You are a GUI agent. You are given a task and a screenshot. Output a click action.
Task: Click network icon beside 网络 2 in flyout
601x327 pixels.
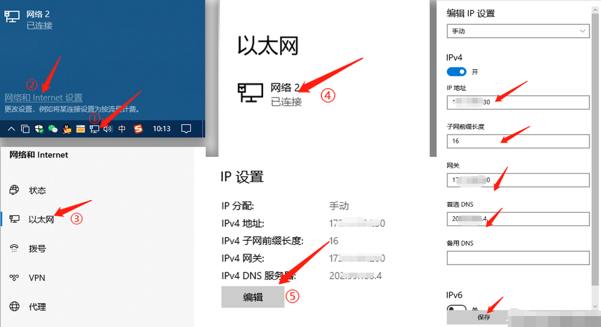tap(12, 16)
